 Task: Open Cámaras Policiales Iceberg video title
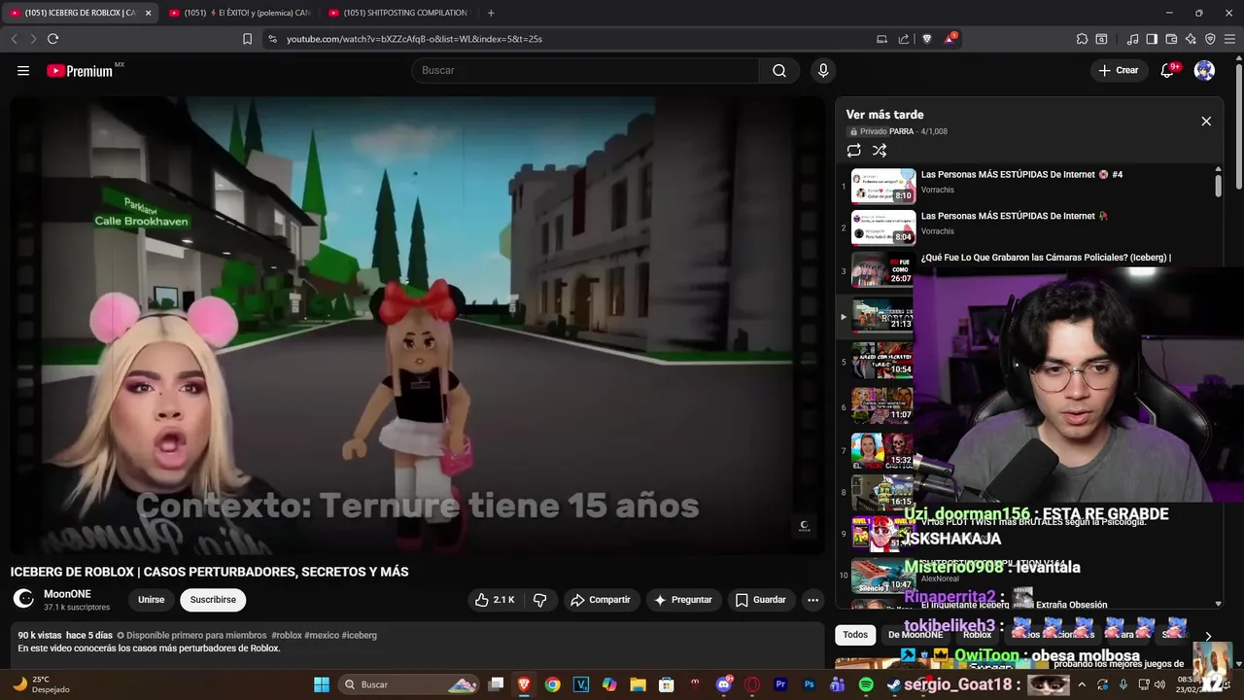pyautogui.click(x=1046, y=258)
